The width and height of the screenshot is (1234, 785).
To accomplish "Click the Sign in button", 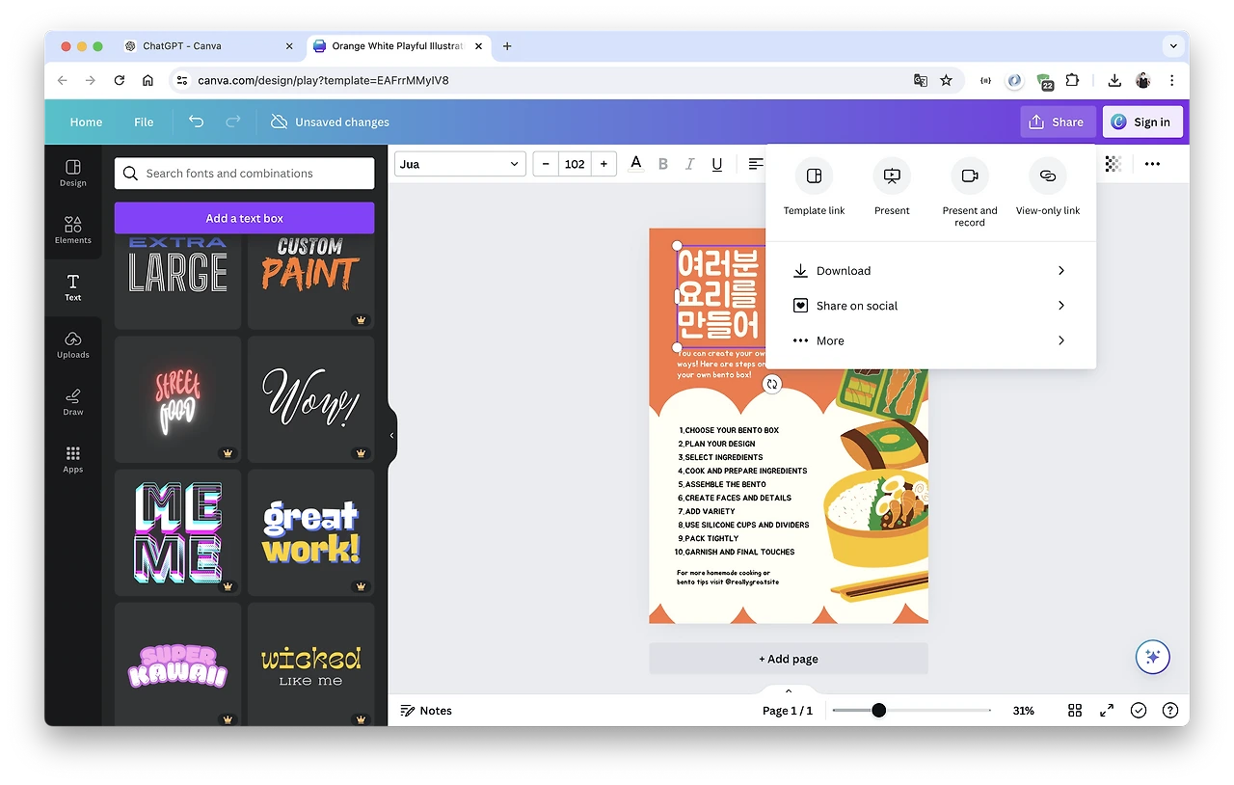I will click(x=1141, y=122).
